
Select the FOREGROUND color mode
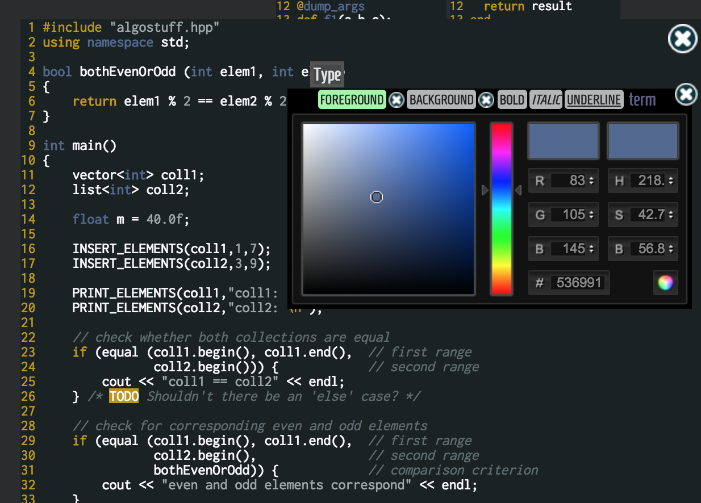click(x=352, y=99)
